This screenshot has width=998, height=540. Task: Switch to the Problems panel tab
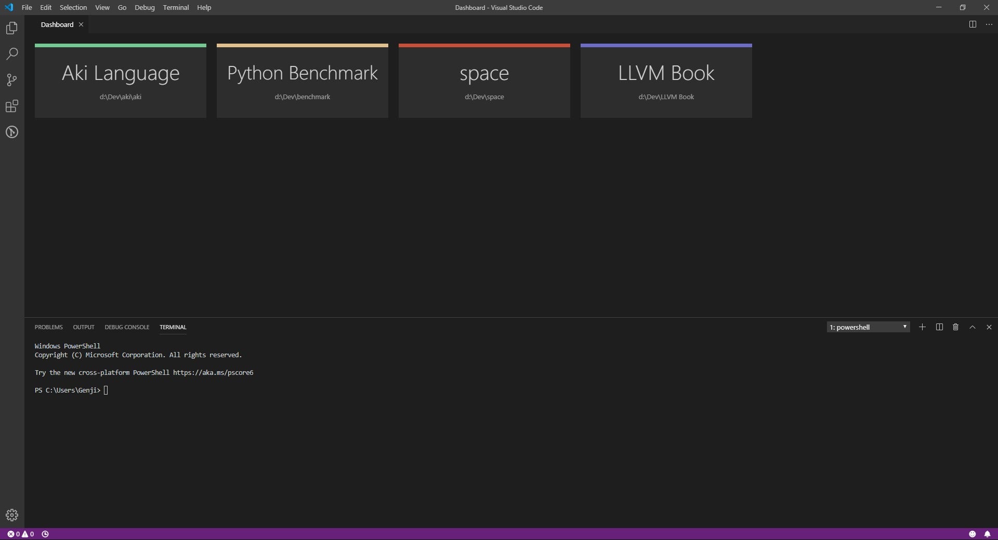tap(49, 327)
